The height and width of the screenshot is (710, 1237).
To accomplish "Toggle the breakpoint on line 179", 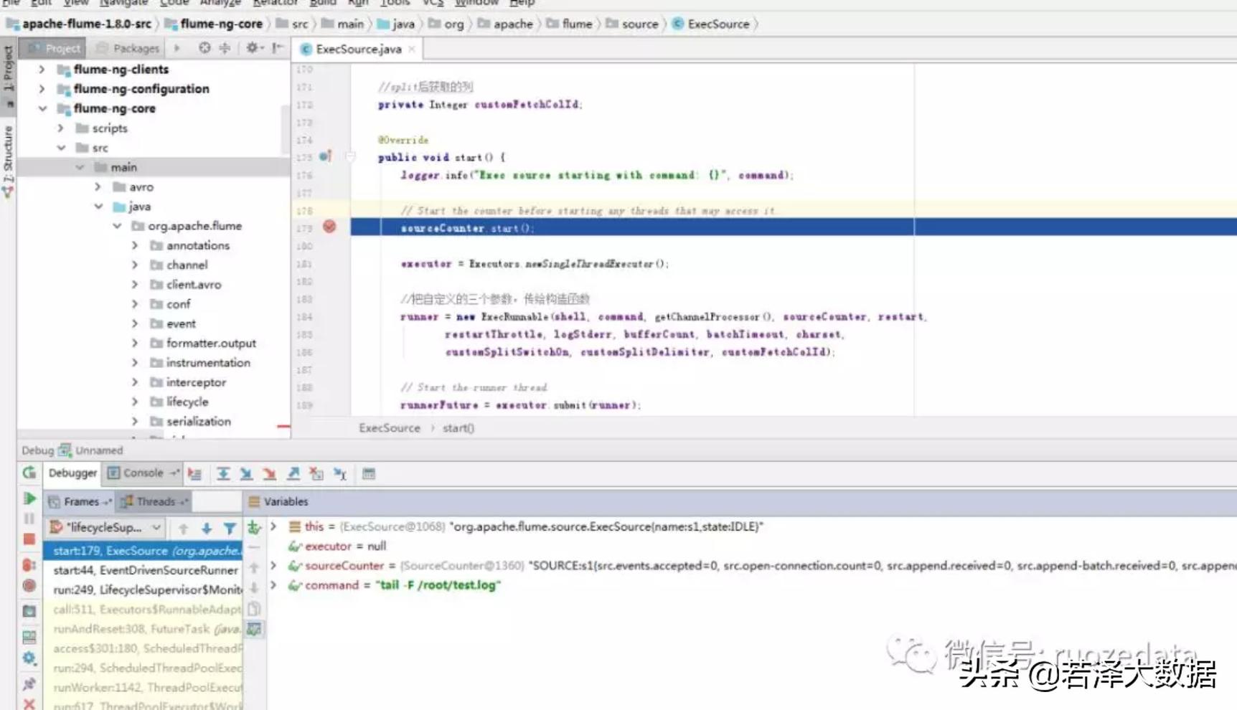I will (329, 227).
